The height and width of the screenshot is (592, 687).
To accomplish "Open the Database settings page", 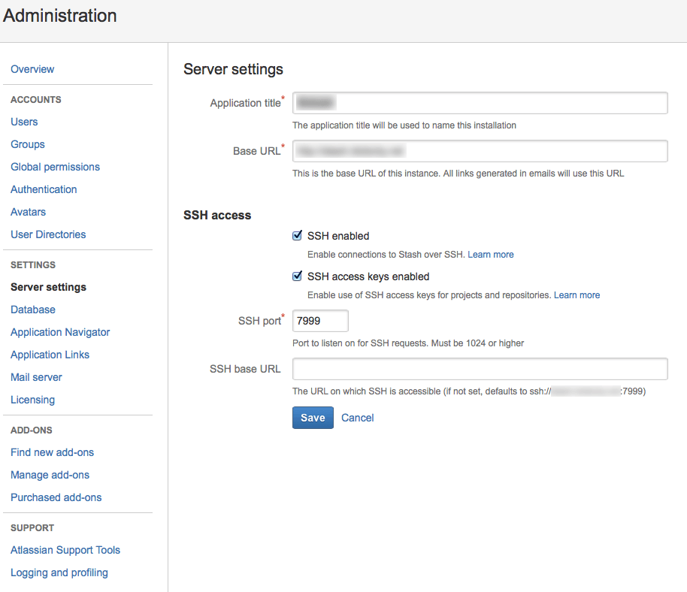I will (x=33, y=310).
